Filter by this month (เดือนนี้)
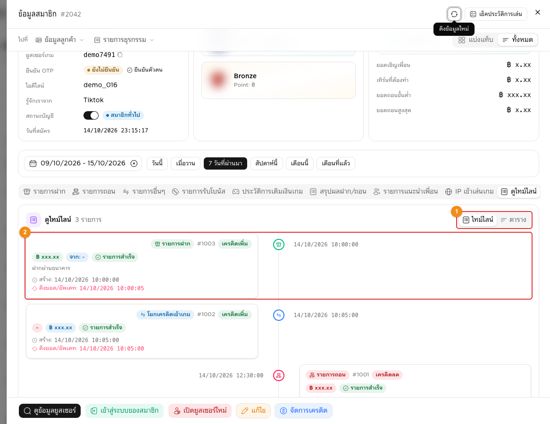This screenshot has width=550, height=424. pyautogui.click(x=300, y=163)
